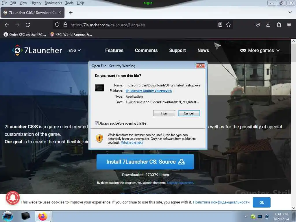
Task: Open the What's the risk? link
Action: 132,143
